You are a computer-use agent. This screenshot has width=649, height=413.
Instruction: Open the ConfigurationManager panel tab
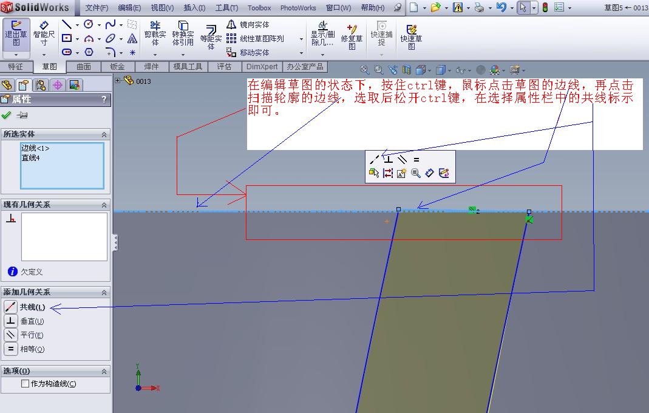(x=41, y=85)
